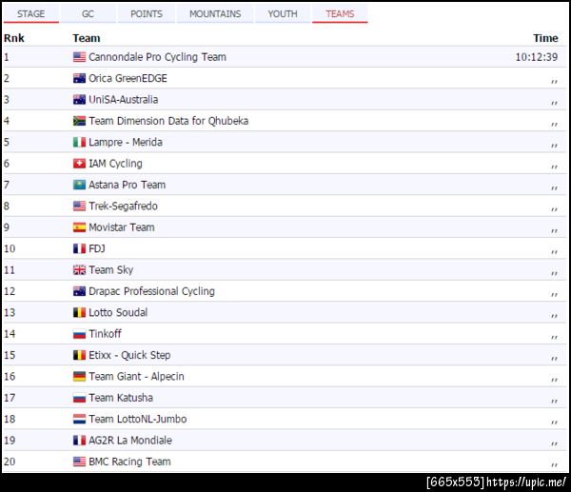Open the Tinkoff team link
This screenshot has width=571, height=492.
point(105,334)
